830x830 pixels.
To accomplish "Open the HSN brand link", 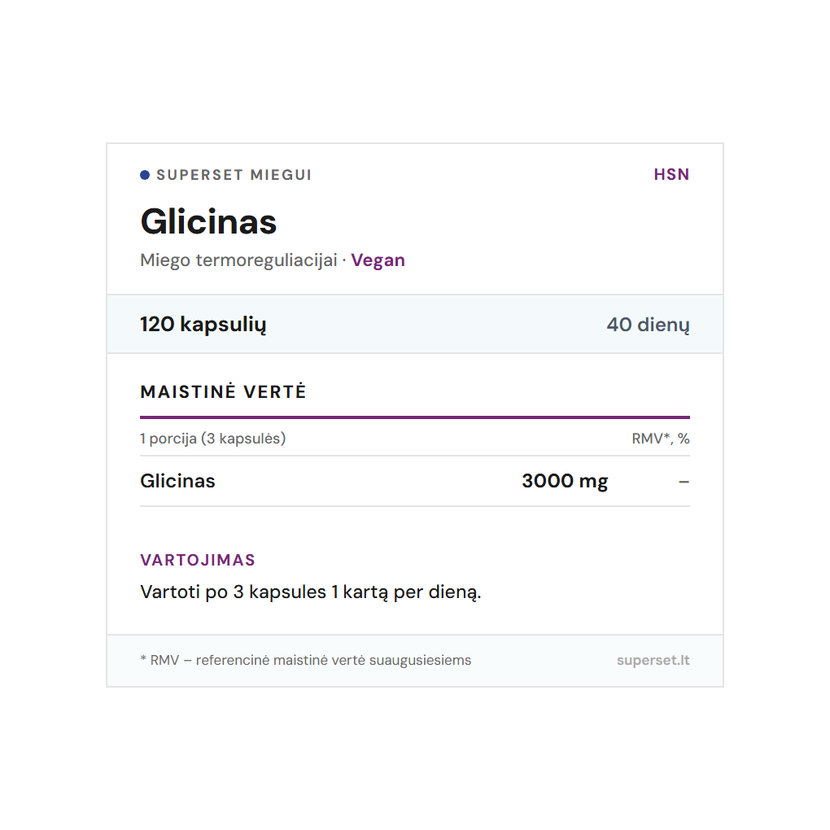I will pos(671,174).
